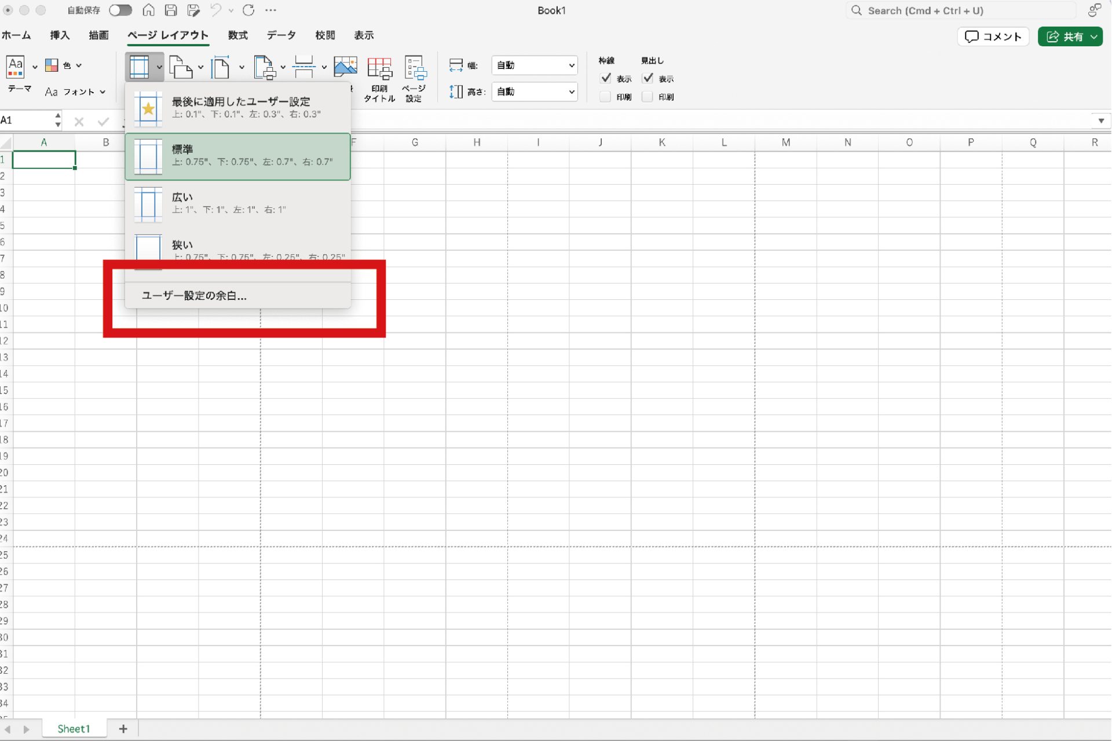The height and width of the screenshot is (741, 1112).
Task: Switch to the 数式 tab
Action: click(237, 35)
